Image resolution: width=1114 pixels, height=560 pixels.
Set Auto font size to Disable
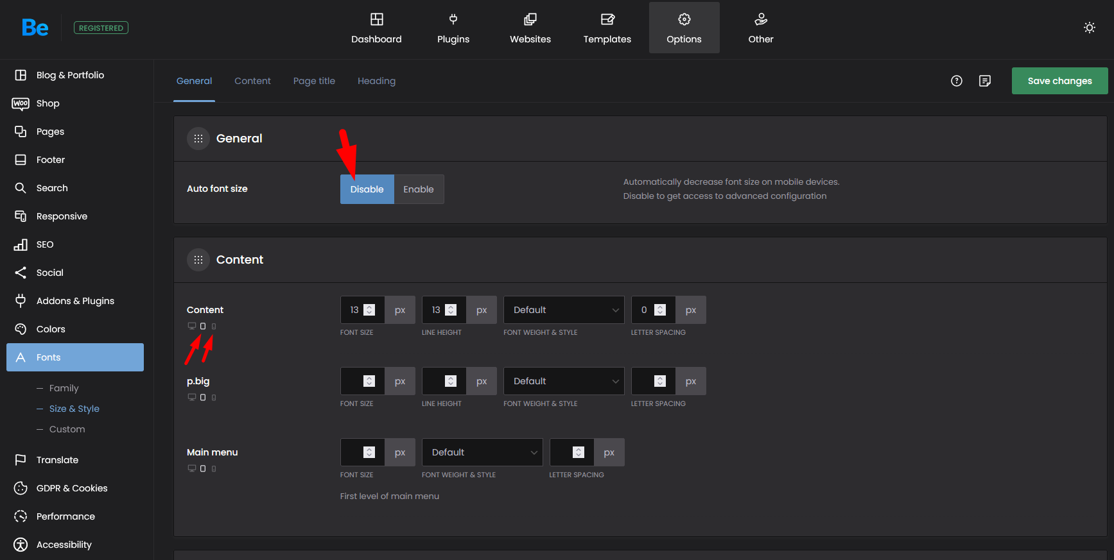[367, 189]
